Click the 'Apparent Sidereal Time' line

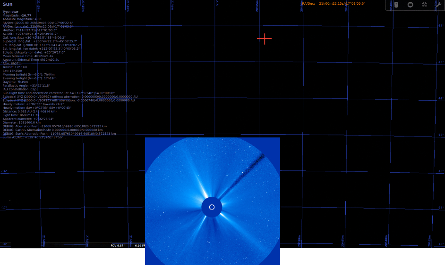[x=31, y=60]
